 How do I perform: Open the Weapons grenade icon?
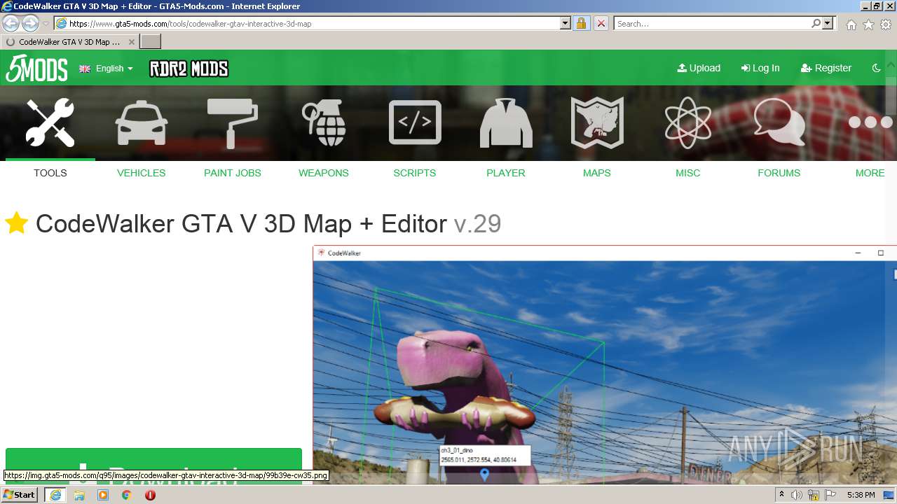(324, 122)
